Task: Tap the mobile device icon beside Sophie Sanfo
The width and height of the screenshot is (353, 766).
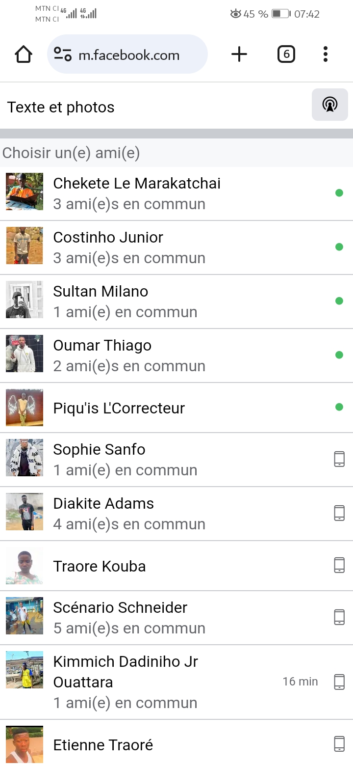Action: 339,459
